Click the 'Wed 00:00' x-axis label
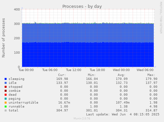The image size is (164, 122). (x=121, y=70)
